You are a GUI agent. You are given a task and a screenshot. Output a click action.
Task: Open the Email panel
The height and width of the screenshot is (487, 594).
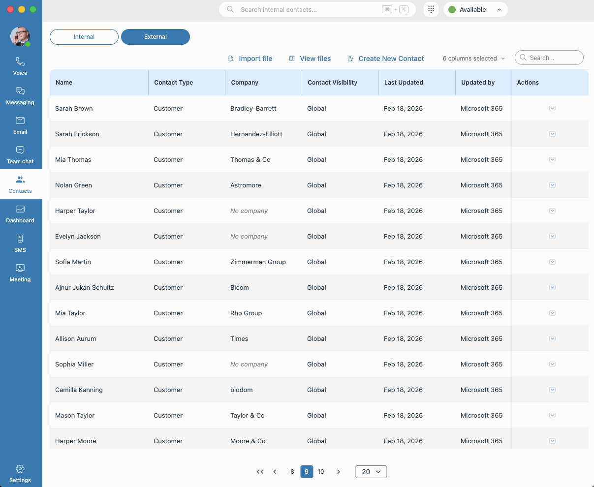[20, 125]
